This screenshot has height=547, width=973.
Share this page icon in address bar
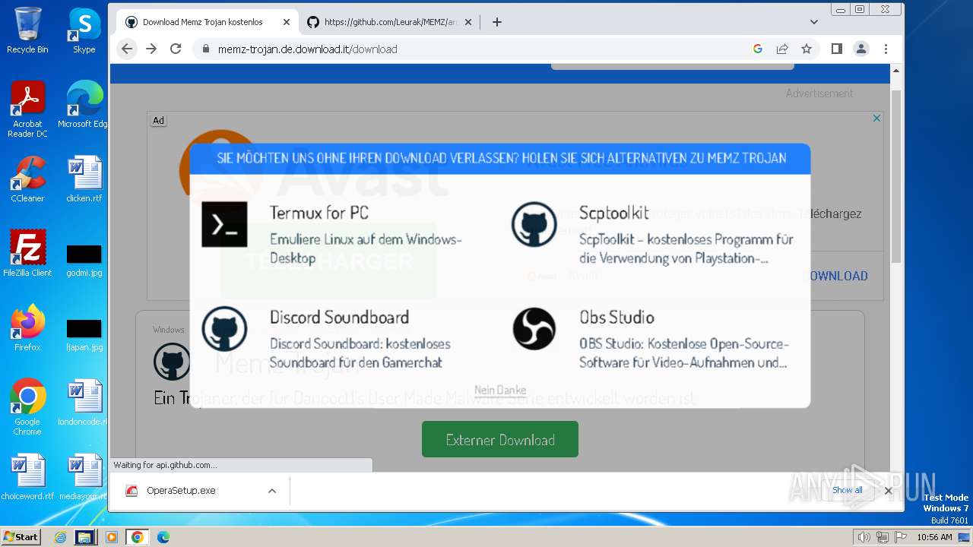(x=782, y=49)
